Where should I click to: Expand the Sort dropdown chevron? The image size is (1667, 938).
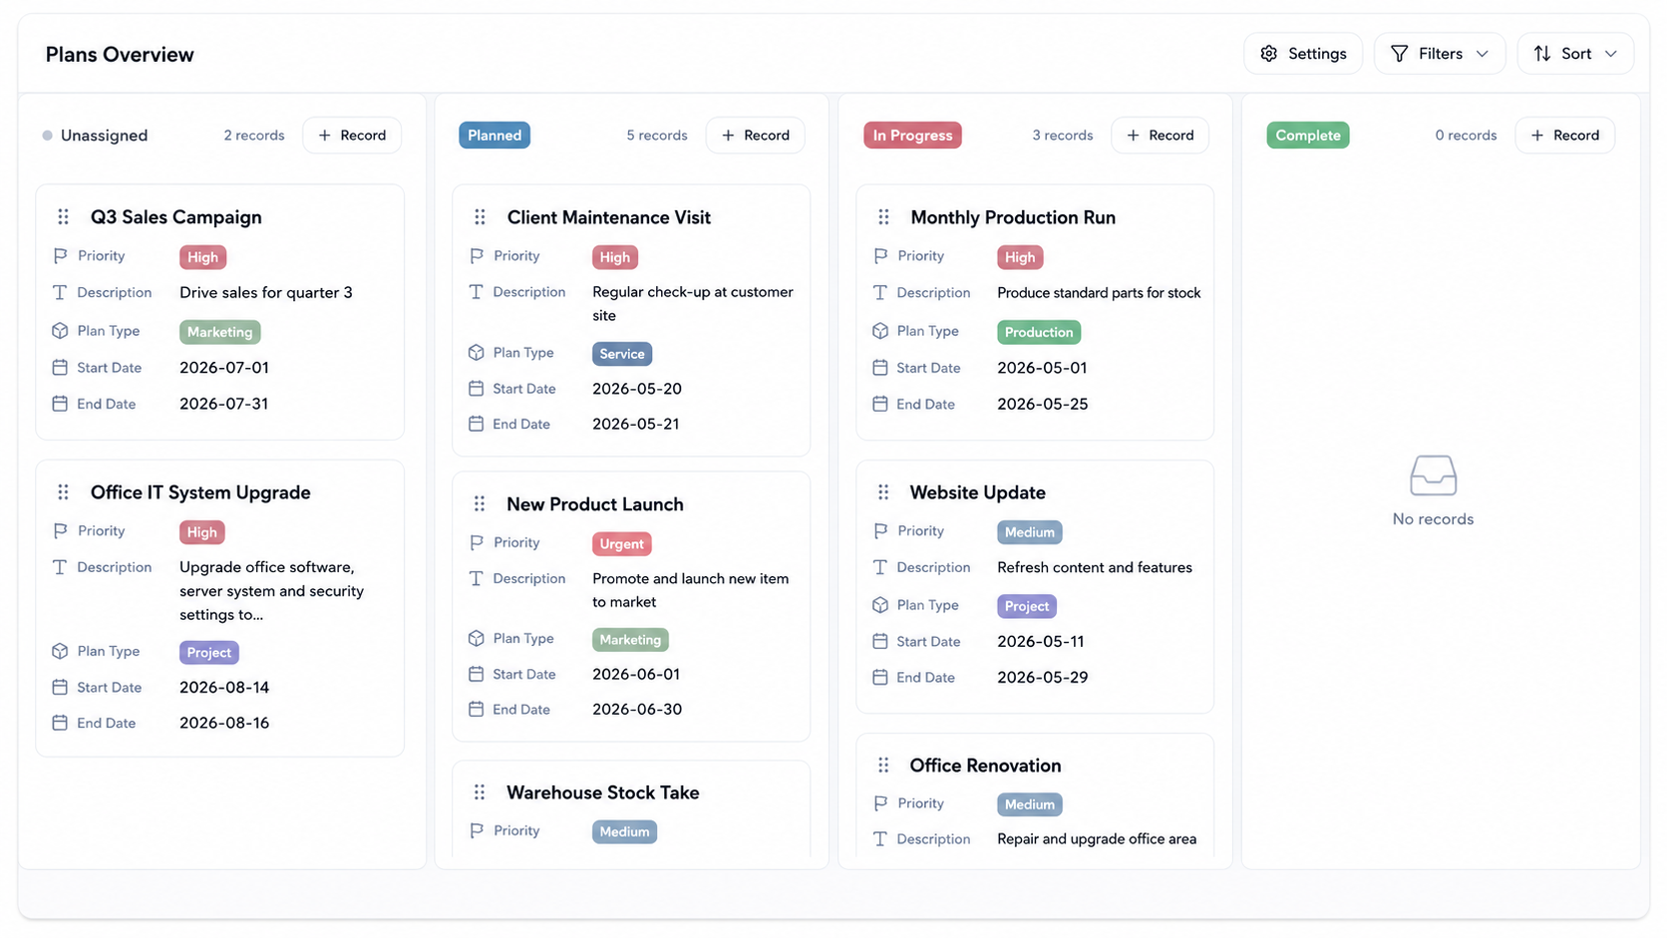point(1611,54)
